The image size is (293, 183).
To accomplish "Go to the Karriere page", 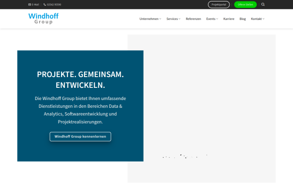I will [x=229, y=19].
